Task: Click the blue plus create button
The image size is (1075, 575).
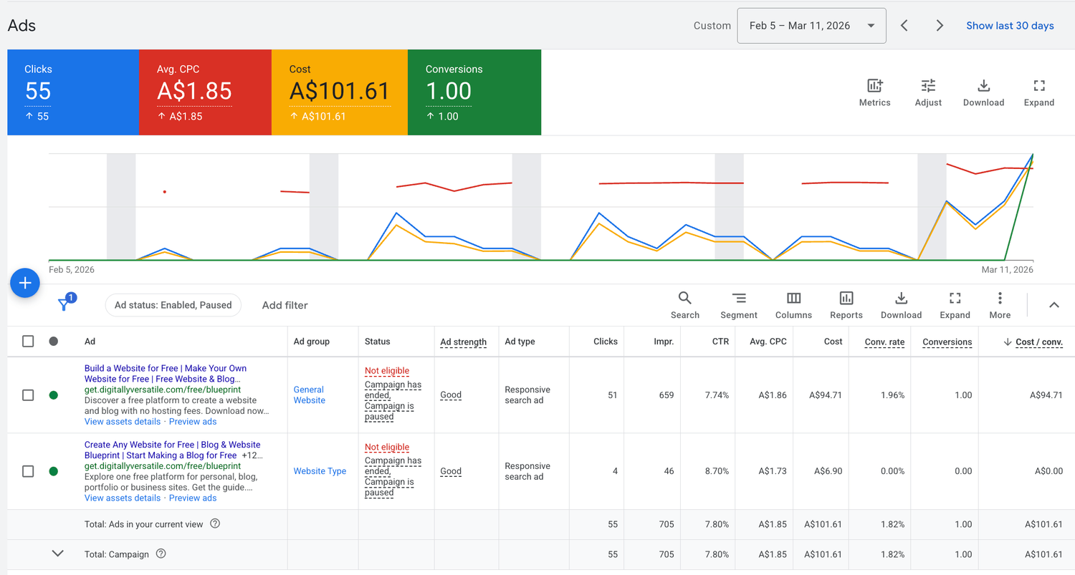Action: pos(25,283)
